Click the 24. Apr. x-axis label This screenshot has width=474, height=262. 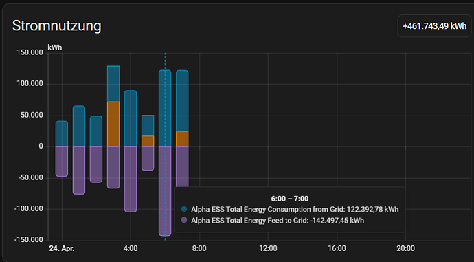tap(62, 249)
